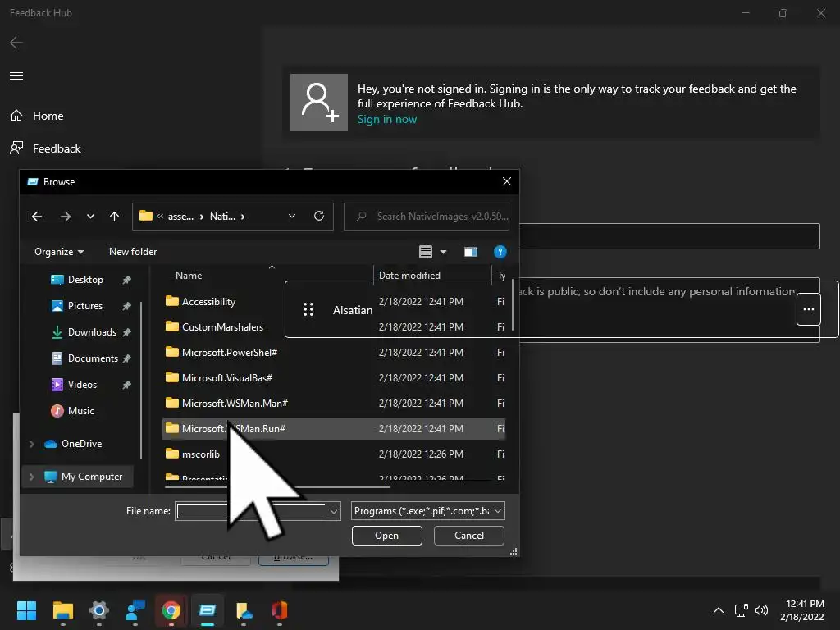This screenshot has height=630, width=840.
Task: Click the Open button
Action: (387, 536)
